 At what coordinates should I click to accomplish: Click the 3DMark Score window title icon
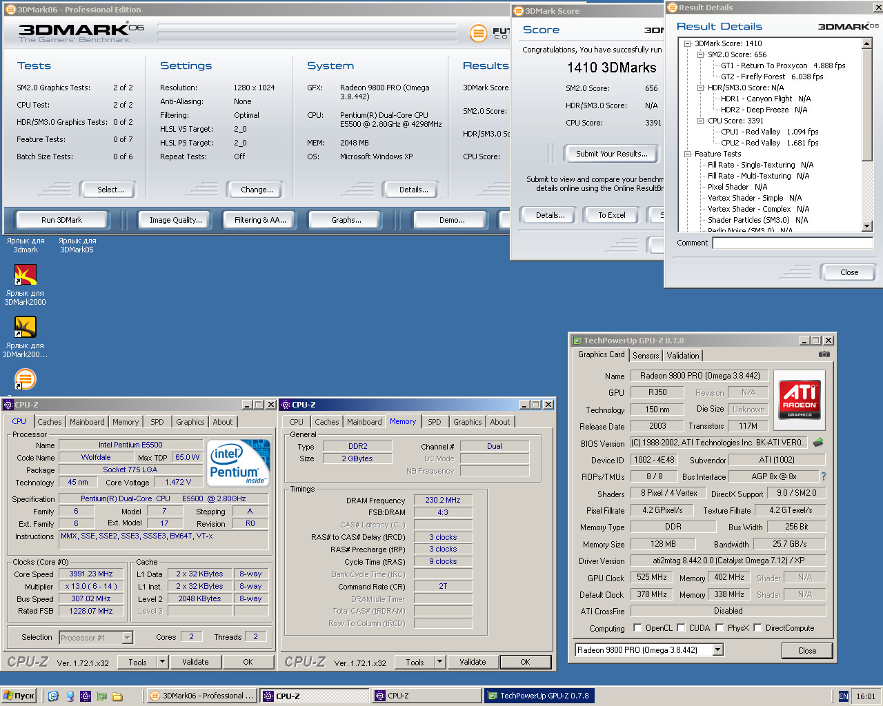click(518, 11)
